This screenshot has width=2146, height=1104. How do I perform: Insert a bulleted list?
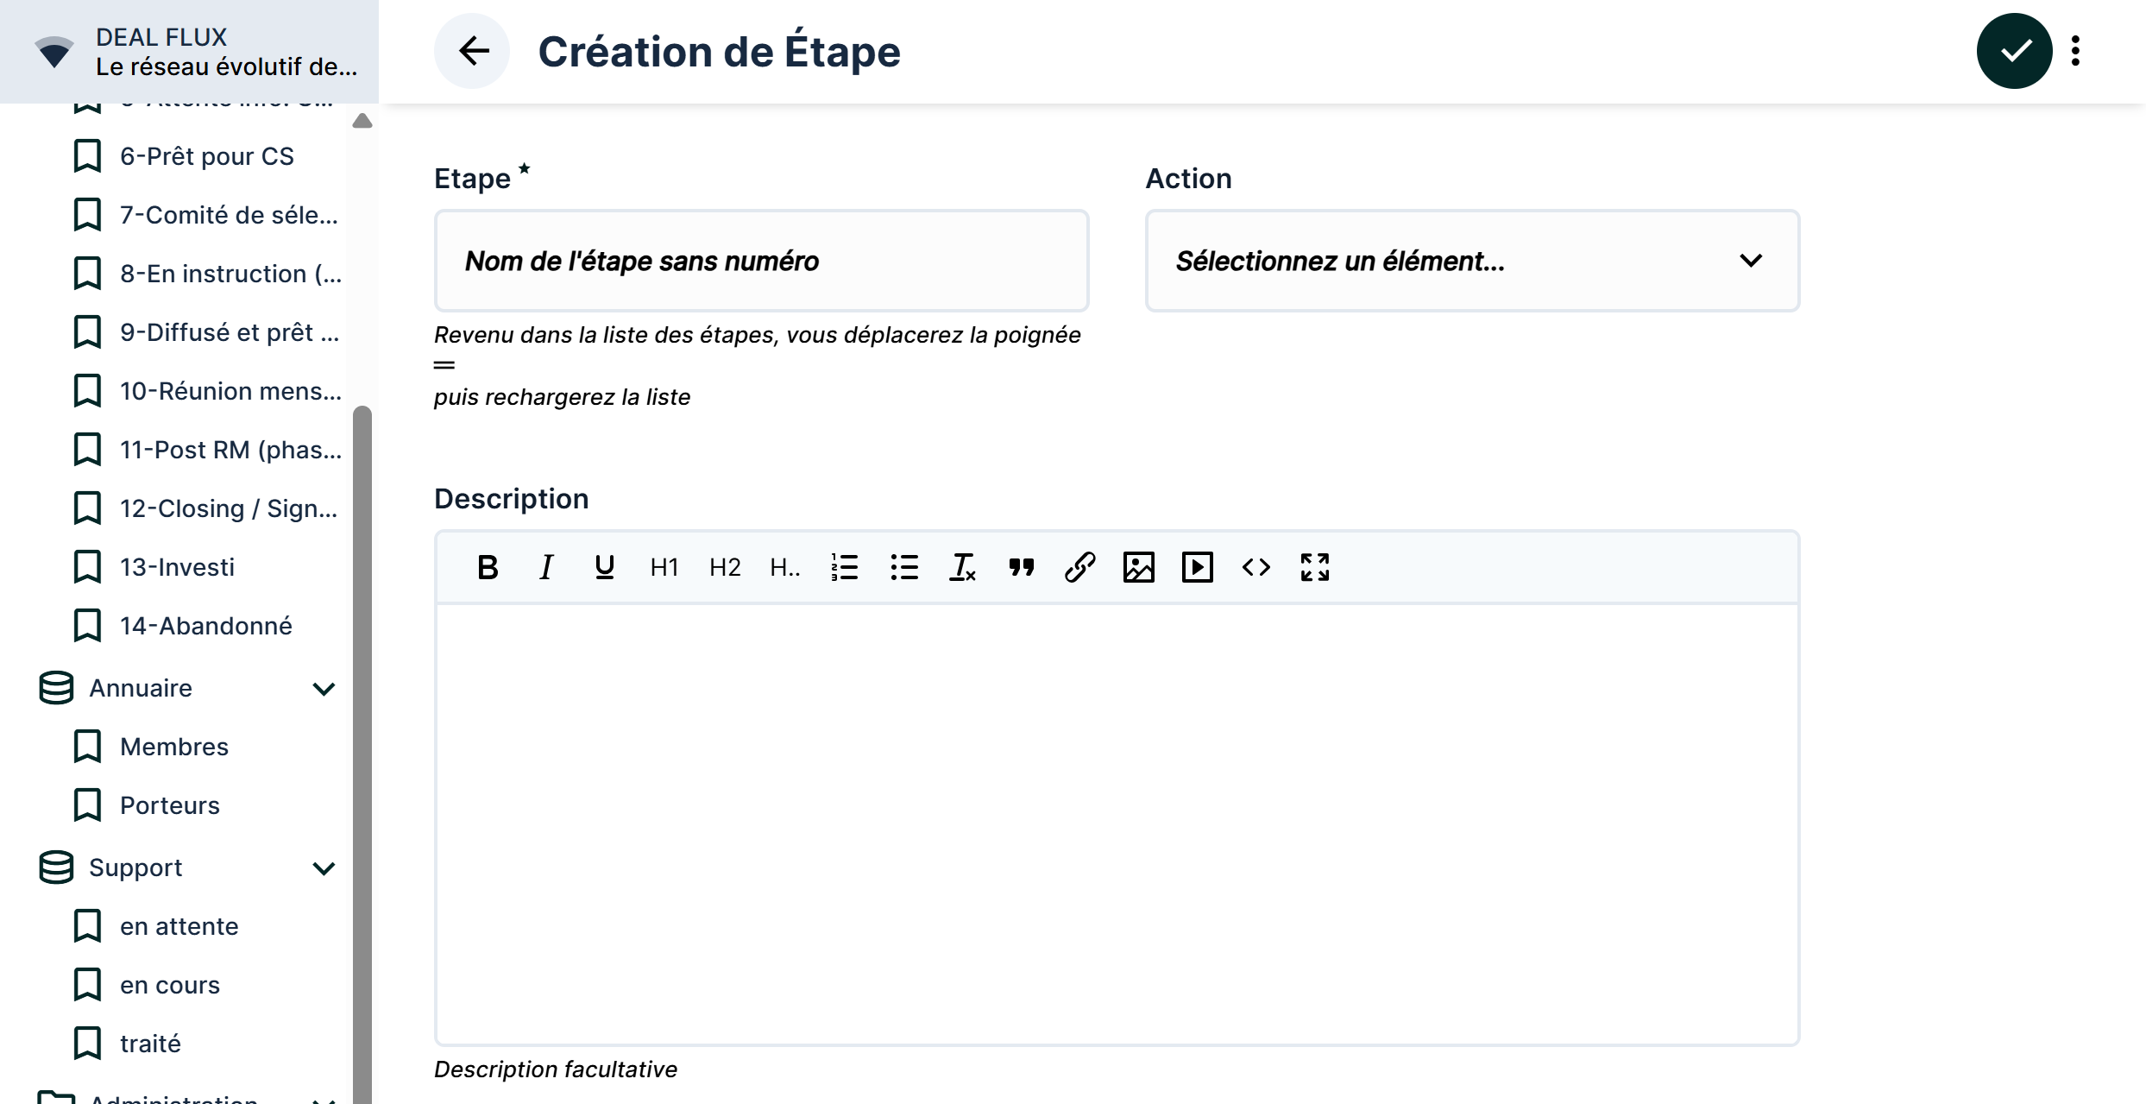coord(903,567)
